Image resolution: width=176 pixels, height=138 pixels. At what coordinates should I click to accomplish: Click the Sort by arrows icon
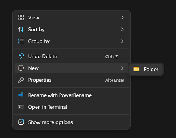[21, 29]
